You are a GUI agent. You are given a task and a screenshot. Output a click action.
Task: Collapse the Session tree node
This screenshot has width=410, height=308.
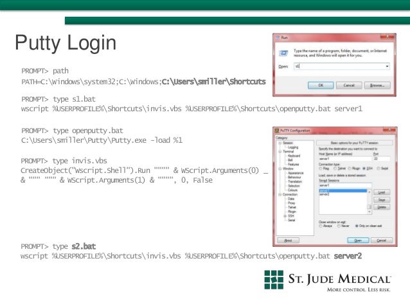click(x=280, y=143)
